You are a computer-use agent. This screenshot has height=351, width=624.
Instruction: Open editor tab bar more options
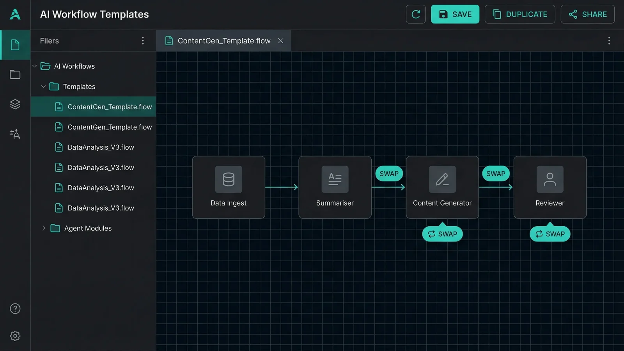coord(609,41)
